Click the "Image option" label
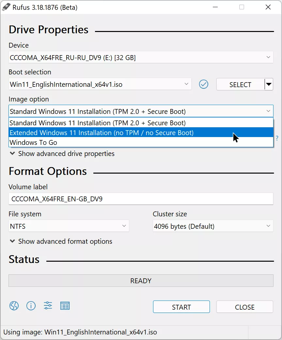 click(29, 99)
